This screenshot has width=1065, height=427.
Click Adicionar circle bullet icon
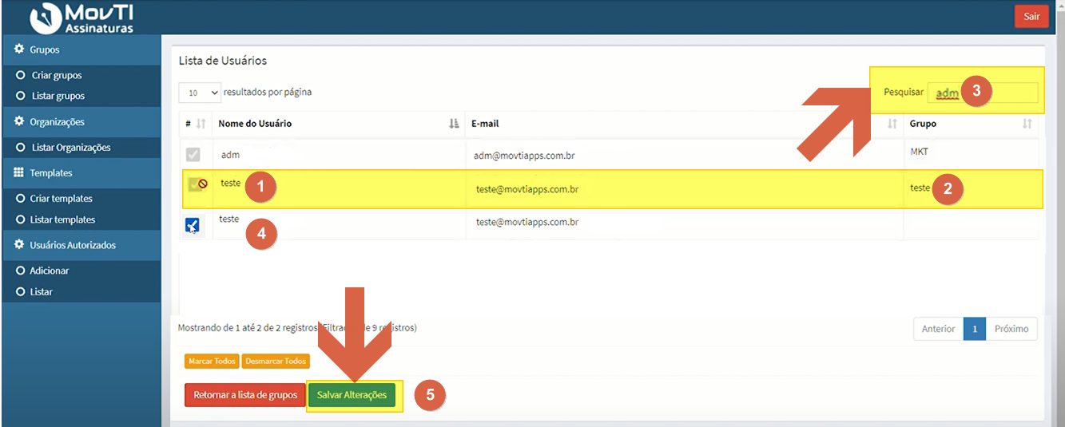(21, 271)
